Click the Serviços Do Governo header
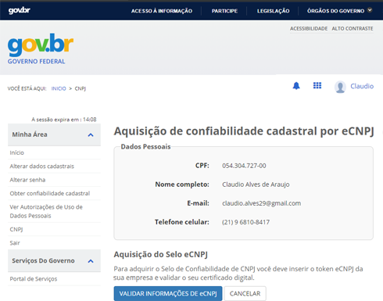The image size is (383, 301). [x=54, y=261]
